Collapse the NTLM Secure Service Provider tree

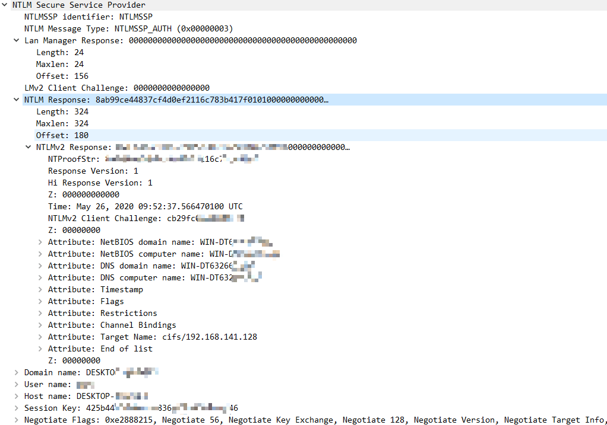5,5
